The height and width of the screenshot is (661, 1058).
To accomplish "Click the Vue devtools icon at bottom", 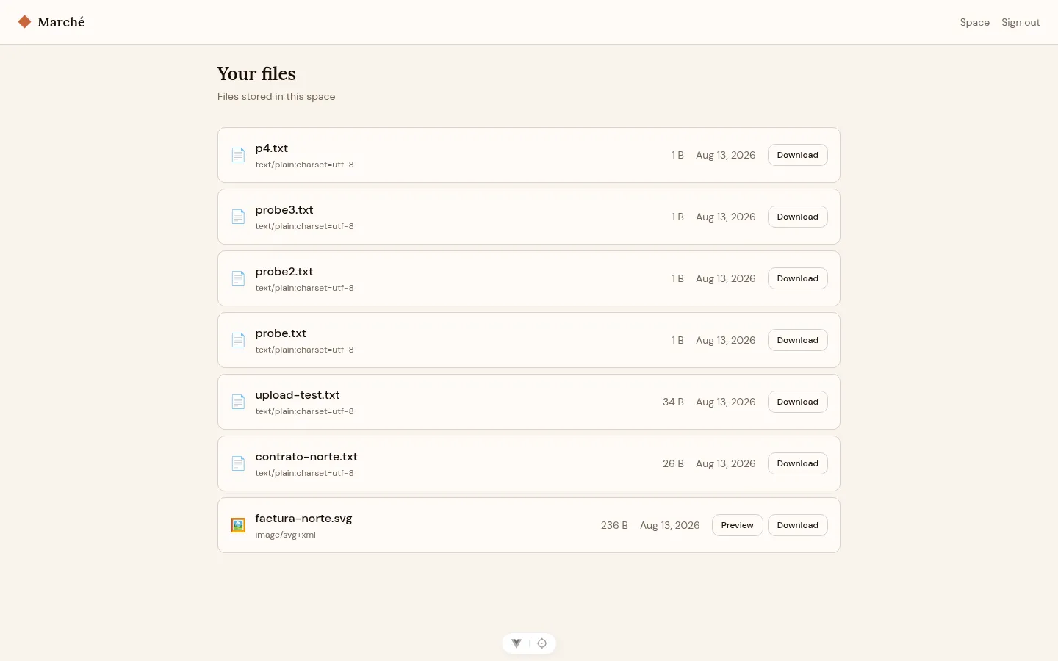I will [x=517, y=643].
